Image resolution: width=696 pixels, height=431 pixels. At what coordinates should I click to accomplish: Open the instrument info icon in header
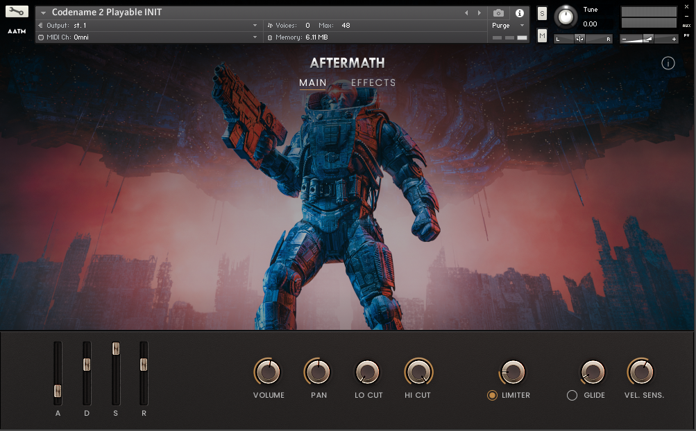click(x=519, y=13)
